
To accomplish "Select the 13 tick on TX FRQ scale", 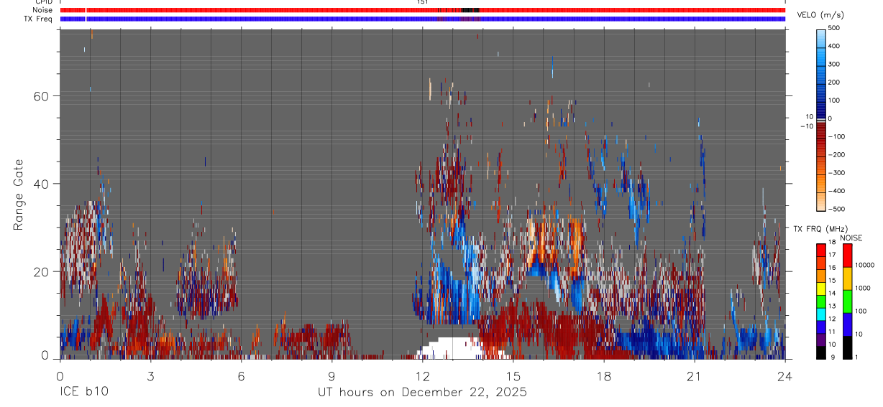I will click(x=831, y=307).
